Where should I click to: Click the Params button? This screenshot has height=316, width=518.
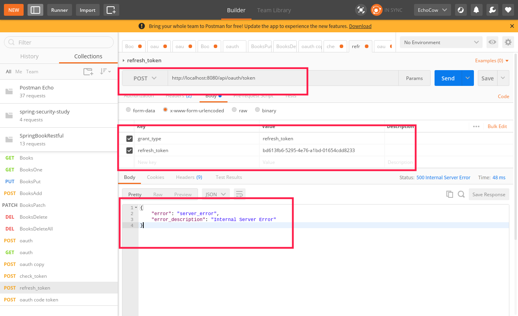click(414, 78)
